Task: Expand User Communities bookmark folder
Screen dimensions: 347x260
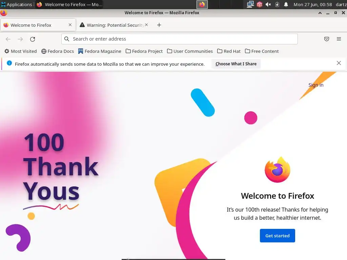Action: click(190, 51)
